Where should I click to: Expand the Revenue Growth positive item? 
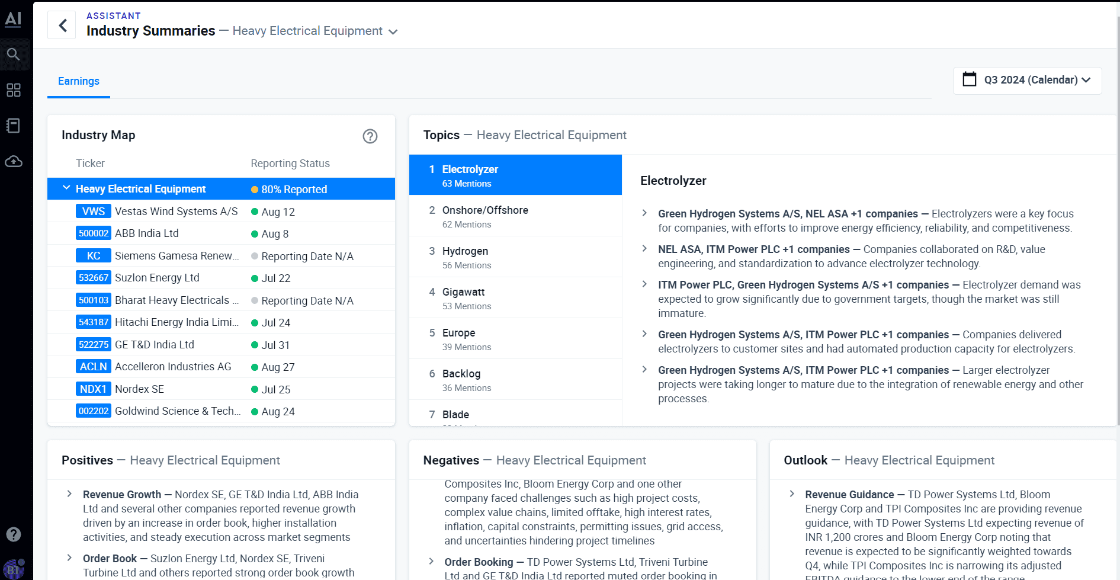pos(69,494)
